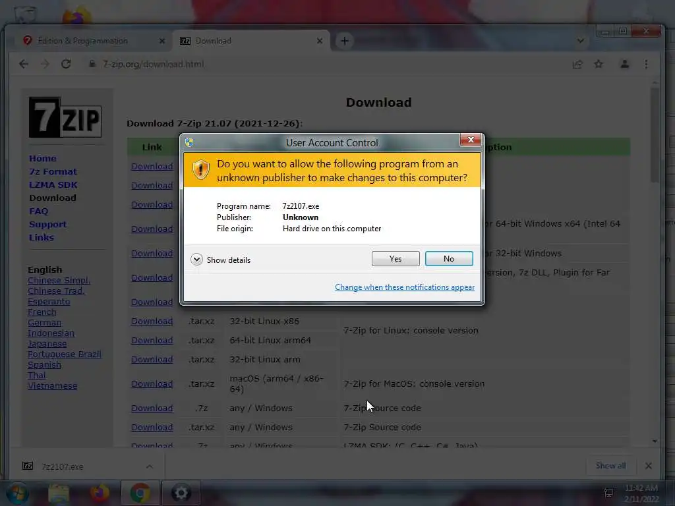The height and width of the screenshot is (506, 675).
Task: Click the yellow warning shield icon
Action: coord(200,171)
